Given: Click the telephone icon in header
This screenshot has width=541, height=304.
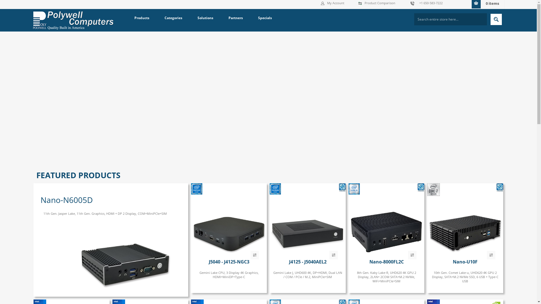Looking at the screenshot, I should tap(413, 3).
